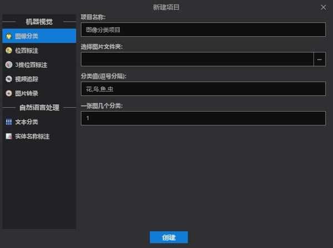
Task: Pick 文本分类 under 自然语言处理
Action: (x=27, y=122)
